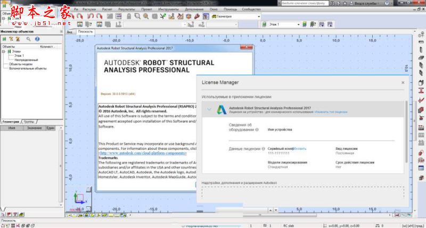Switch to the Вид view tab

click(x=70, y=32)
